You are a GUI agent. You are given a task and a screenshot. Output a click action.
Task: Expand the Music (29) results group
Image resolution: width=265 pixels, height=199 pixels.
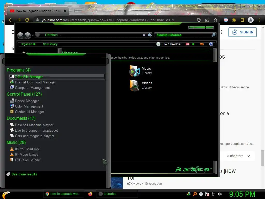[16, 142]
